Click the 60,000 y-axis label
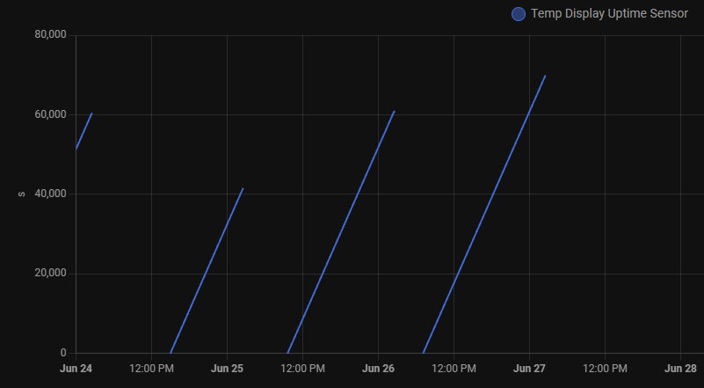The width and height of the screenshot is (704, 388). [x=50, y=114]
